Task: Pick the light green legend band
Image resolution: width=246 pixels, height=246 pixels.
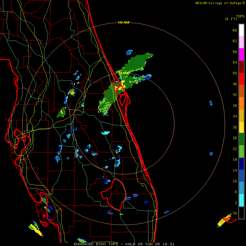Action: pyautogui.click(x=241, y=151)
